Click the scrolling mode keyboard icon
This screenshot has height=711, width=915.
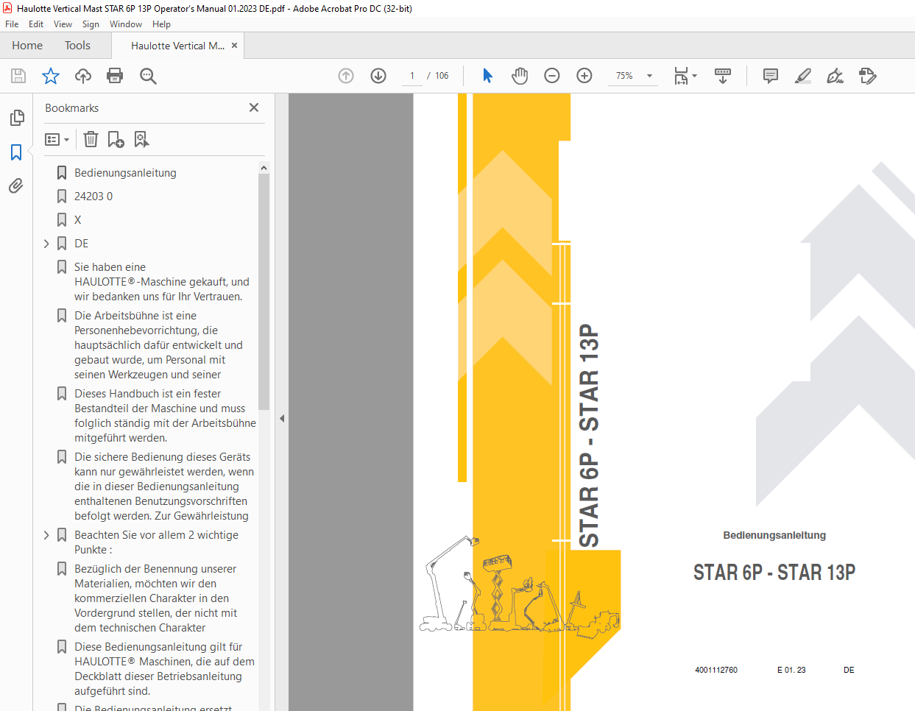point(723,76)
